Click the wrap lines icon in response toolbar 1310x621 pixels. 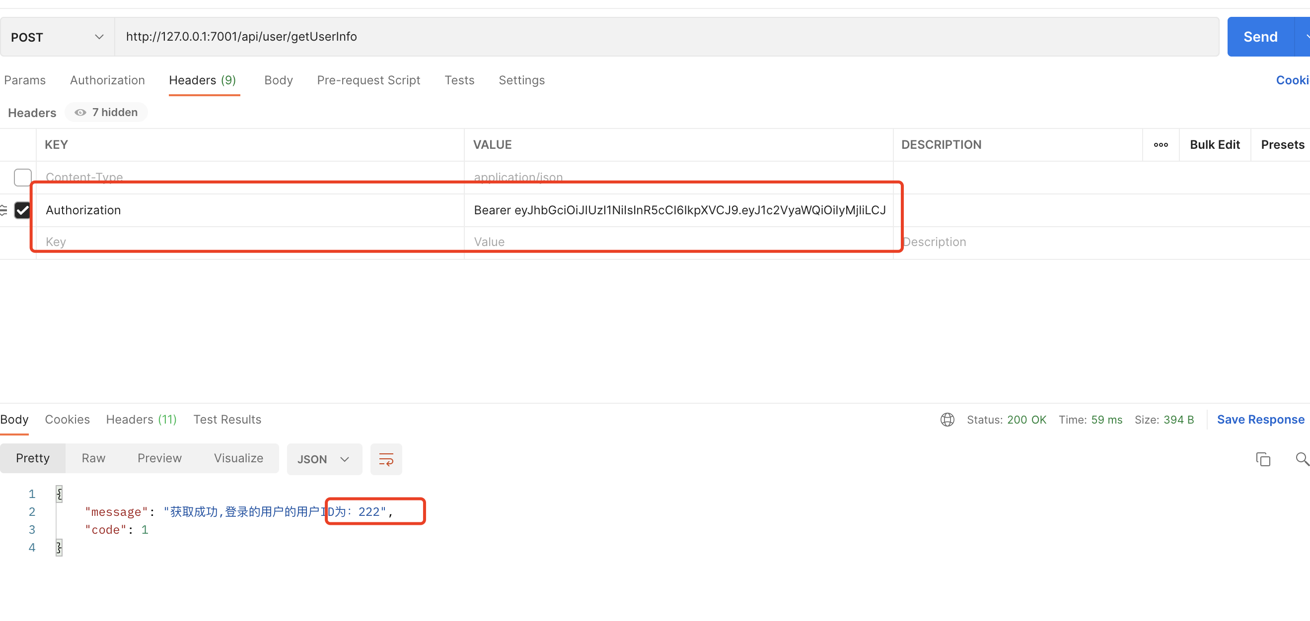click(x=386, y=459)
